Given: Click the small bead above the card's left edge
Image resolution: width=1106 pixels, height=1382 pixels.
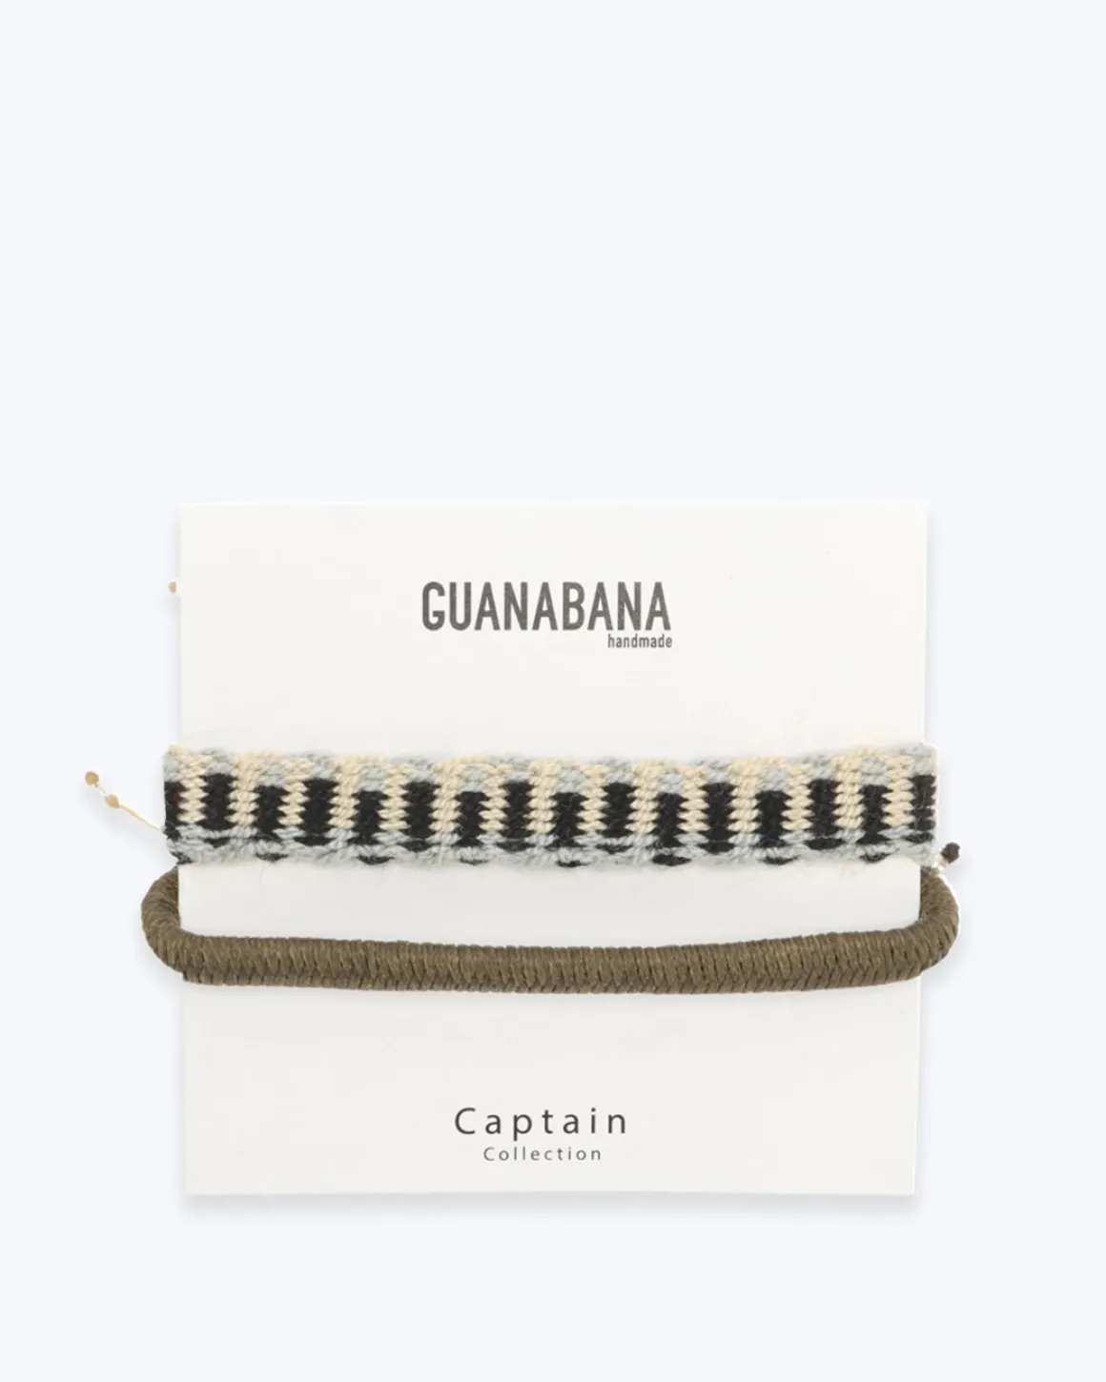Looking at the screenshot, I should 173,587.
